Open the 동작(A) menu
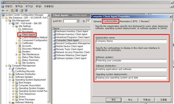174x104 pixels. [x=19, y=6]
